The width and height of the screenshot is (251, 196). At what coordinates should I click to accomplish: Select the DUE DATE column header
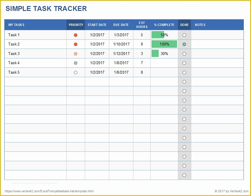[x=121, y=25]
